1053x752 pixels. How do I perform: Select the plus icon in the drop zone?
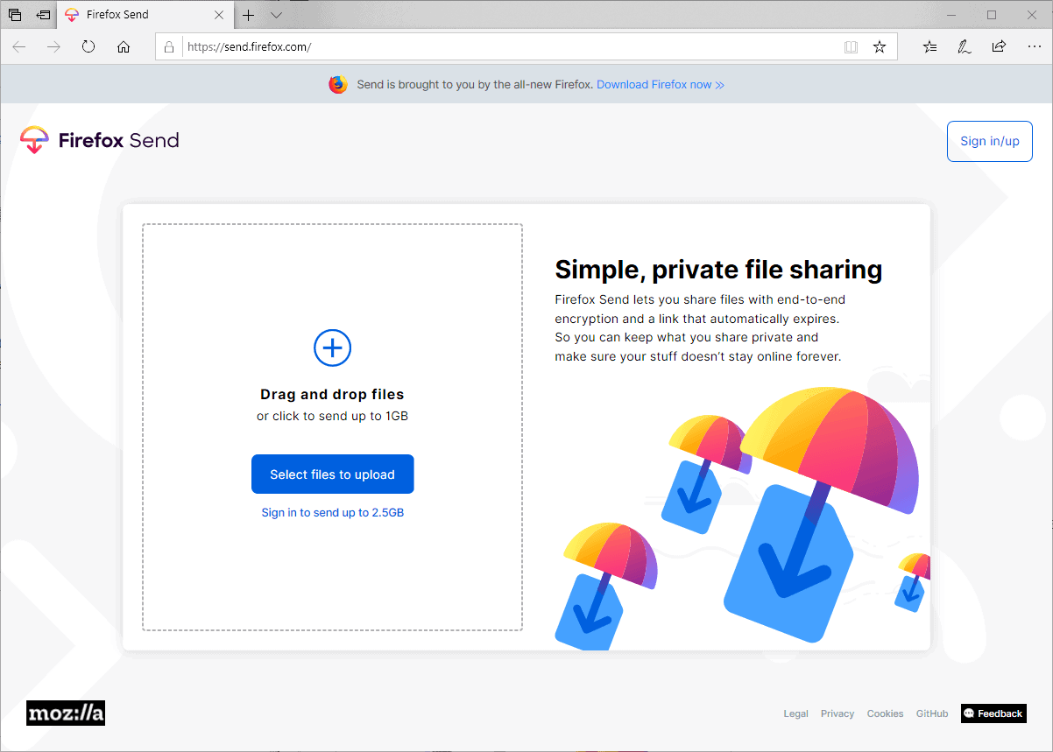[332, 348]
